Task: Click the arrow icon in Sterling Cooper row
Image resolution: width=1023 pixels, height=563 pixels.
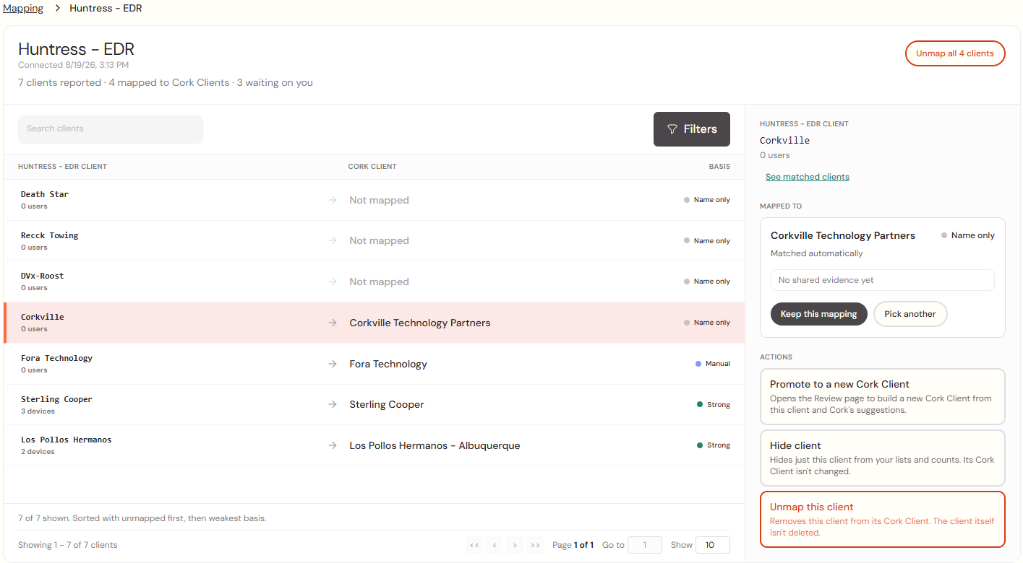Action: [333, 404]
